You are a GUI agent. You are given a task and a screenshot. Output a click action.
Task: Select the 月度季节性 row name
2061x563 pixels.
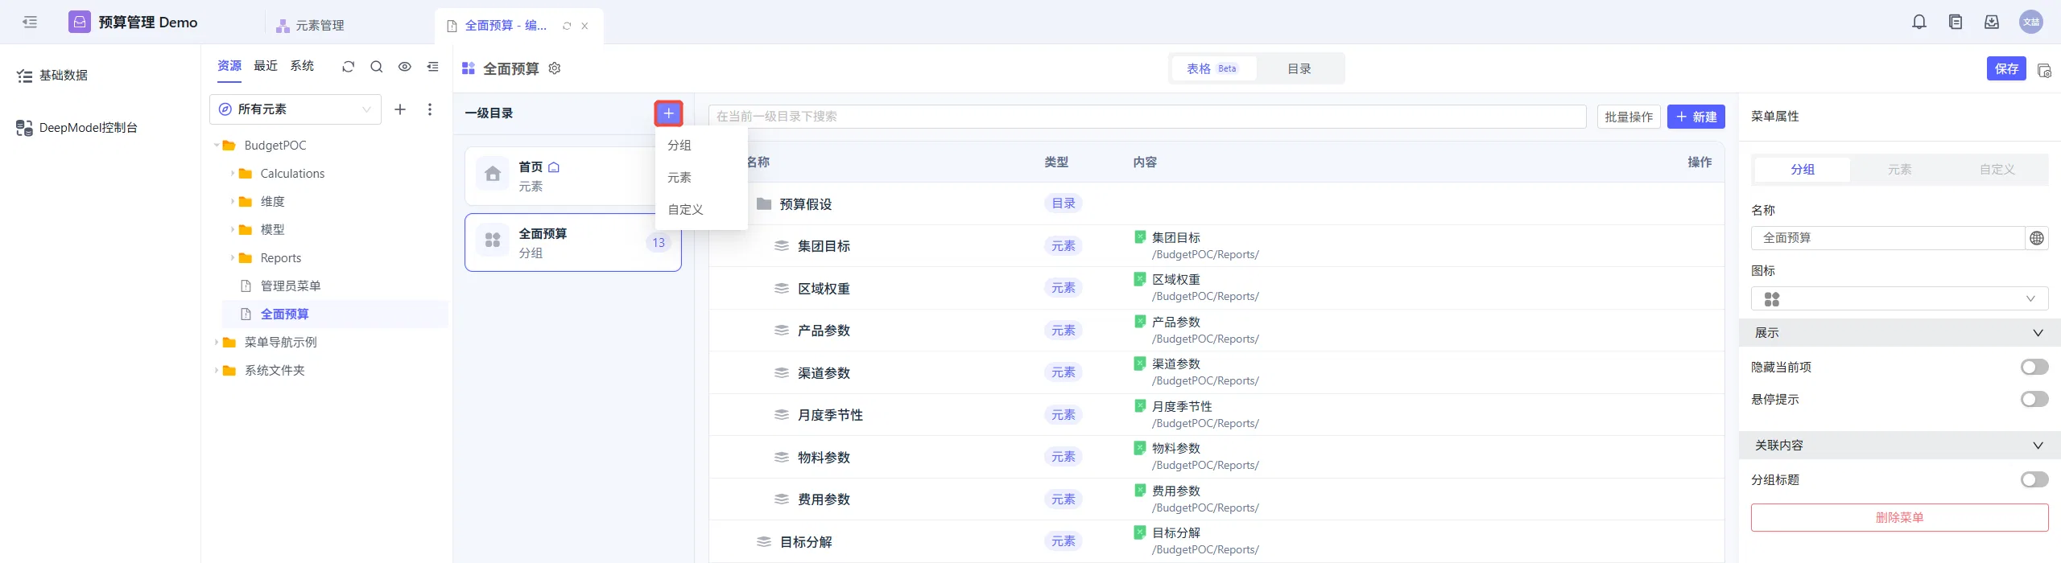[x=830, y=415]
